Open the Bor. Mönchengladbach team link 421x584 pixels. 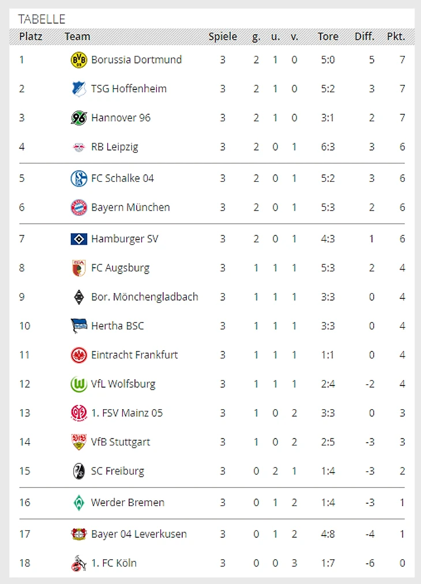tap(144, 297)
